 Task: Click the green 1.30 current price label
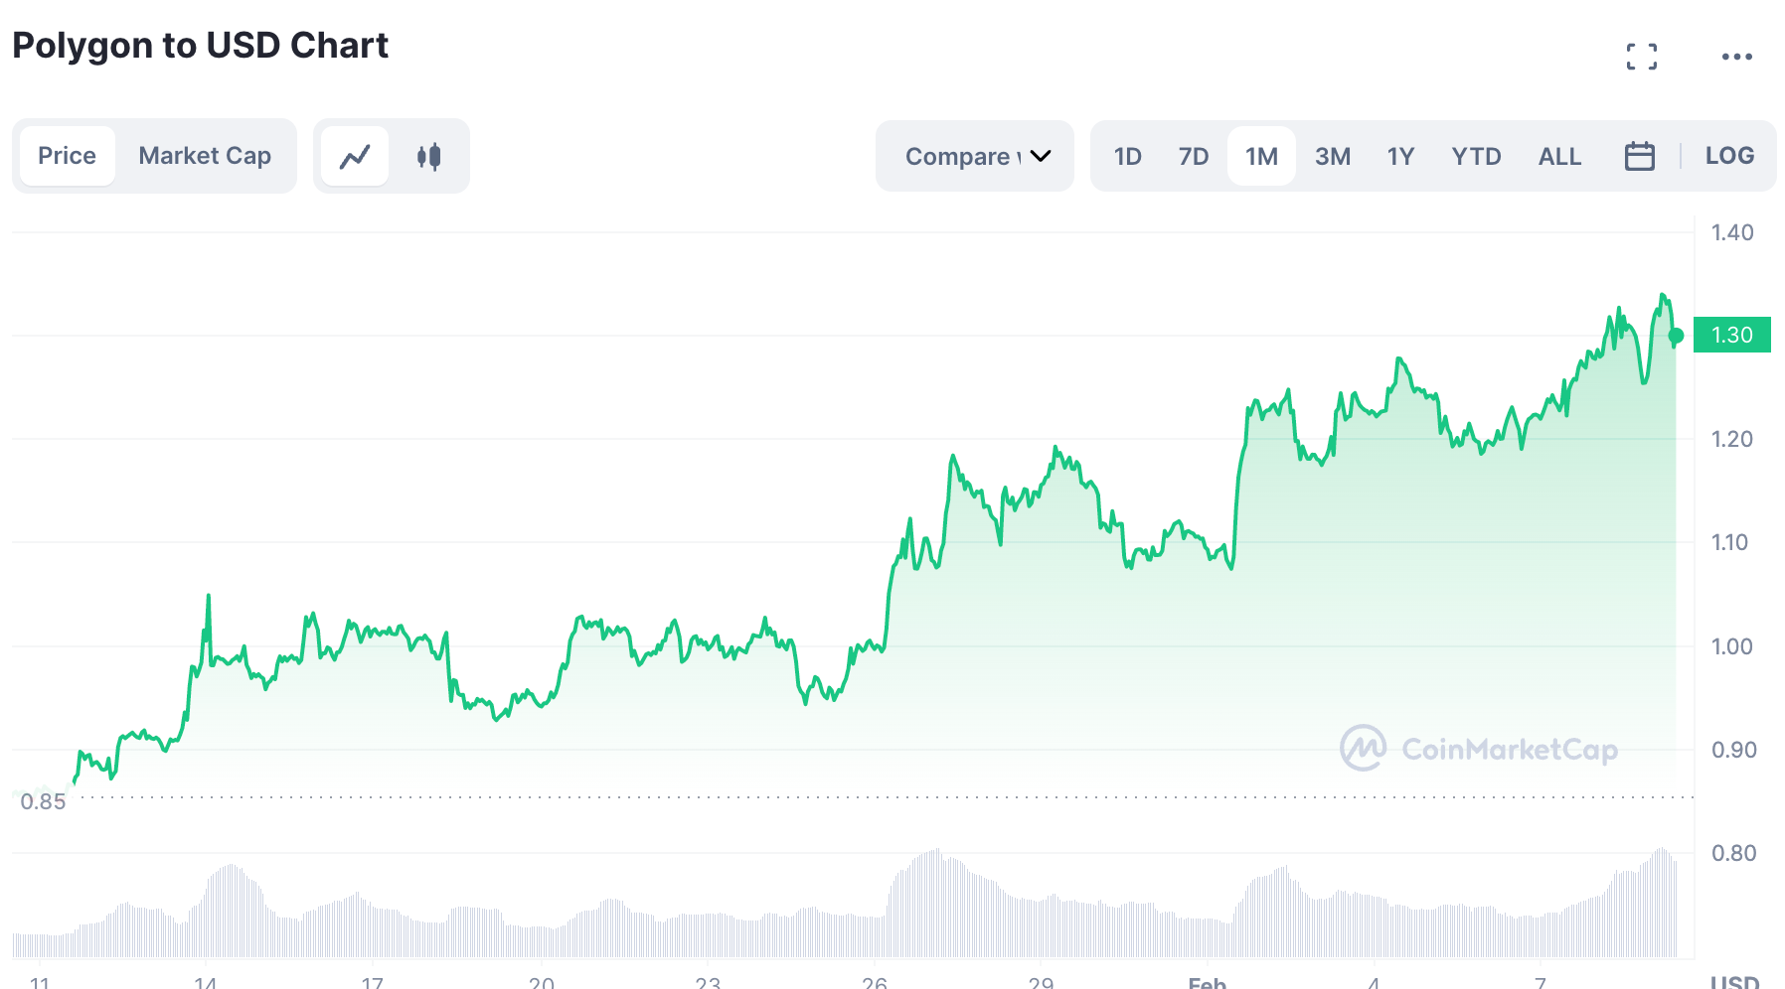(1731, 335)
